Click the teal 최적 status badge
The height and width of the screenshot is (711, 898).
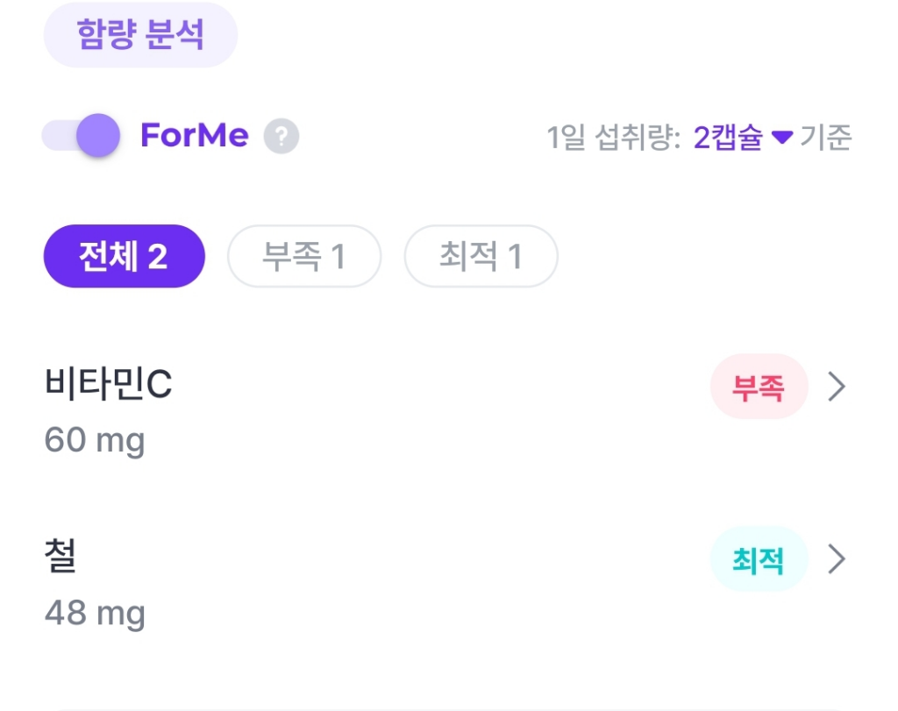[759, 559]
